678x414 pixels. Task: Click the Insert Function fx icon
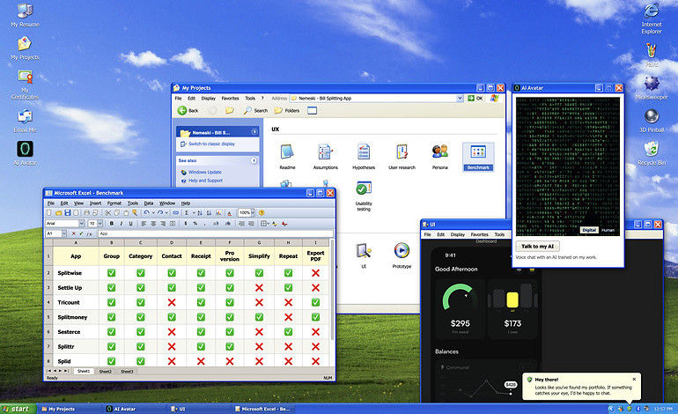[x=89, y=233]
